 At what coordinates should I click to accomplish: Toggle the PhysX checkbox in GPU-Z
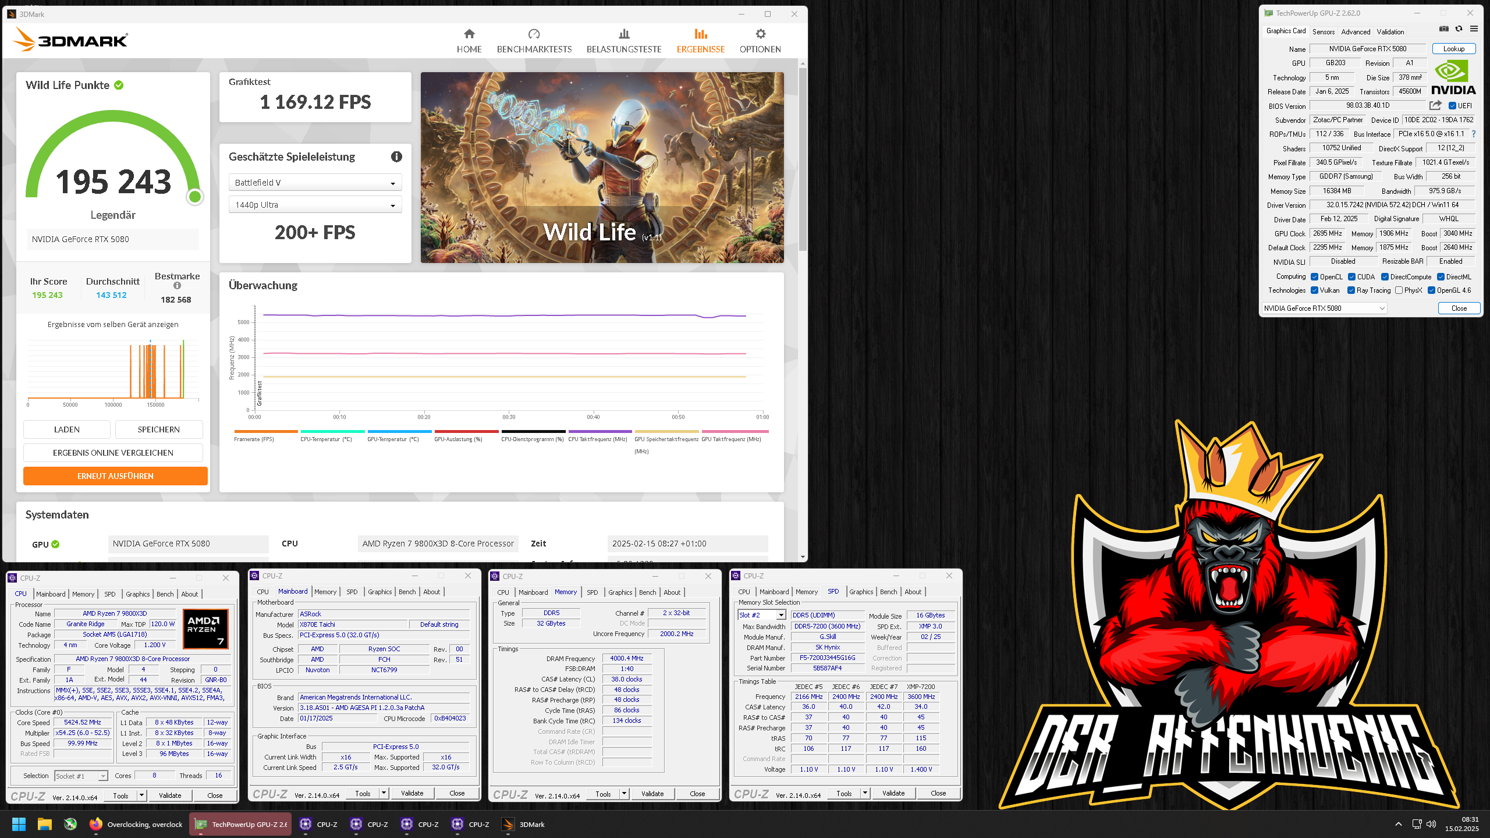[x=1399, y=290]
